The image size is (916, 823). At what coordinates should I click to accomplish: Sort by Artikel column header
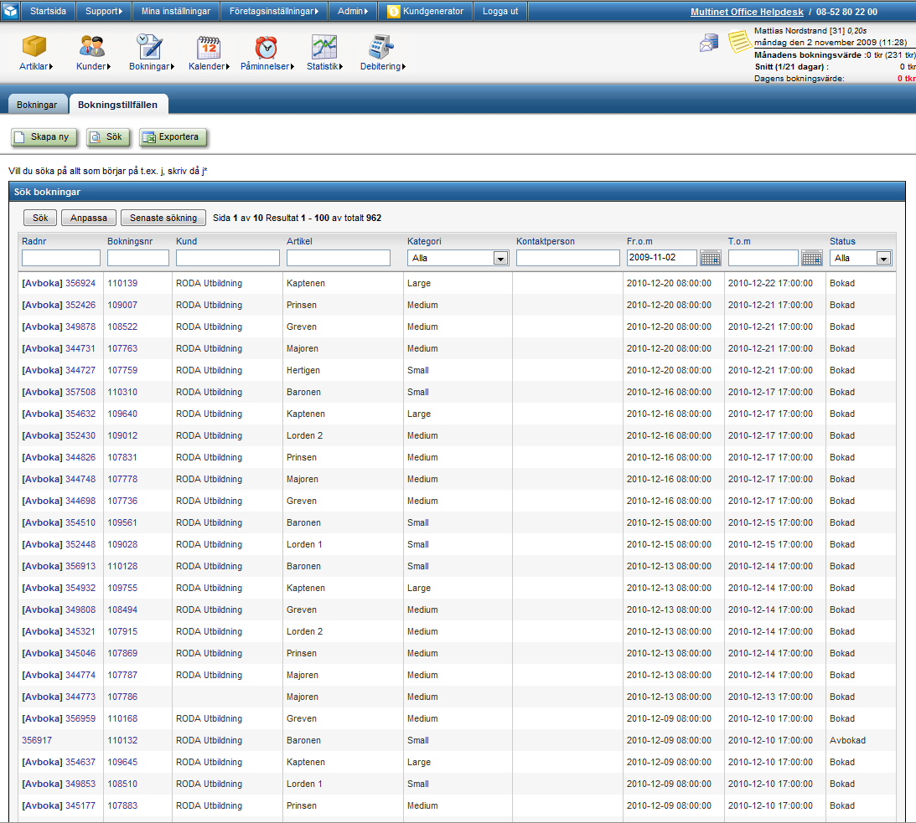[299, 241]
